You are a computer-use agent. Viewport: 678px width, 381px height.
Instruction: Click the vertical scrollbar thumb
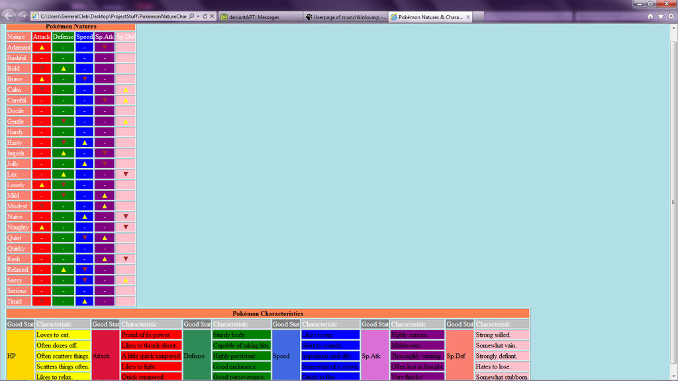tap(673, 202)
